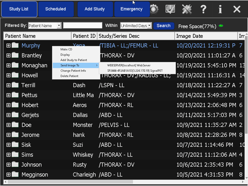Select Delete Patient in context menu
Image resolution: width=248 pixels, height=186 pixels.
click(69, 76)
